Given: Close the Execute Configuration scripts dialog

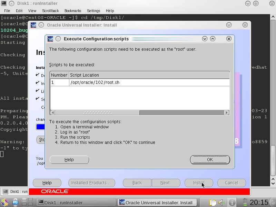Looking at the screenshot, I should click(229, 39).
